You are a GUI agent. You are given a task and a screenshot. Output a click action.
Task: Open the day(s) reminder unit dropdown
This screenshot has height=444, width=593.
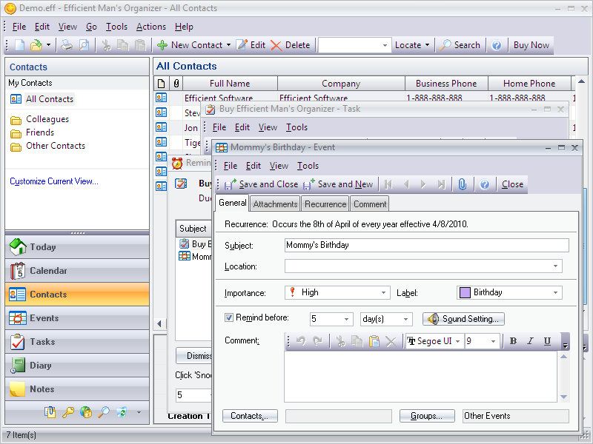coord(405,320)
